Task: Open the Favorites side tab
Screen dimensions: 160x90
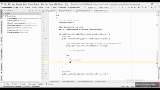Action: 1,79
